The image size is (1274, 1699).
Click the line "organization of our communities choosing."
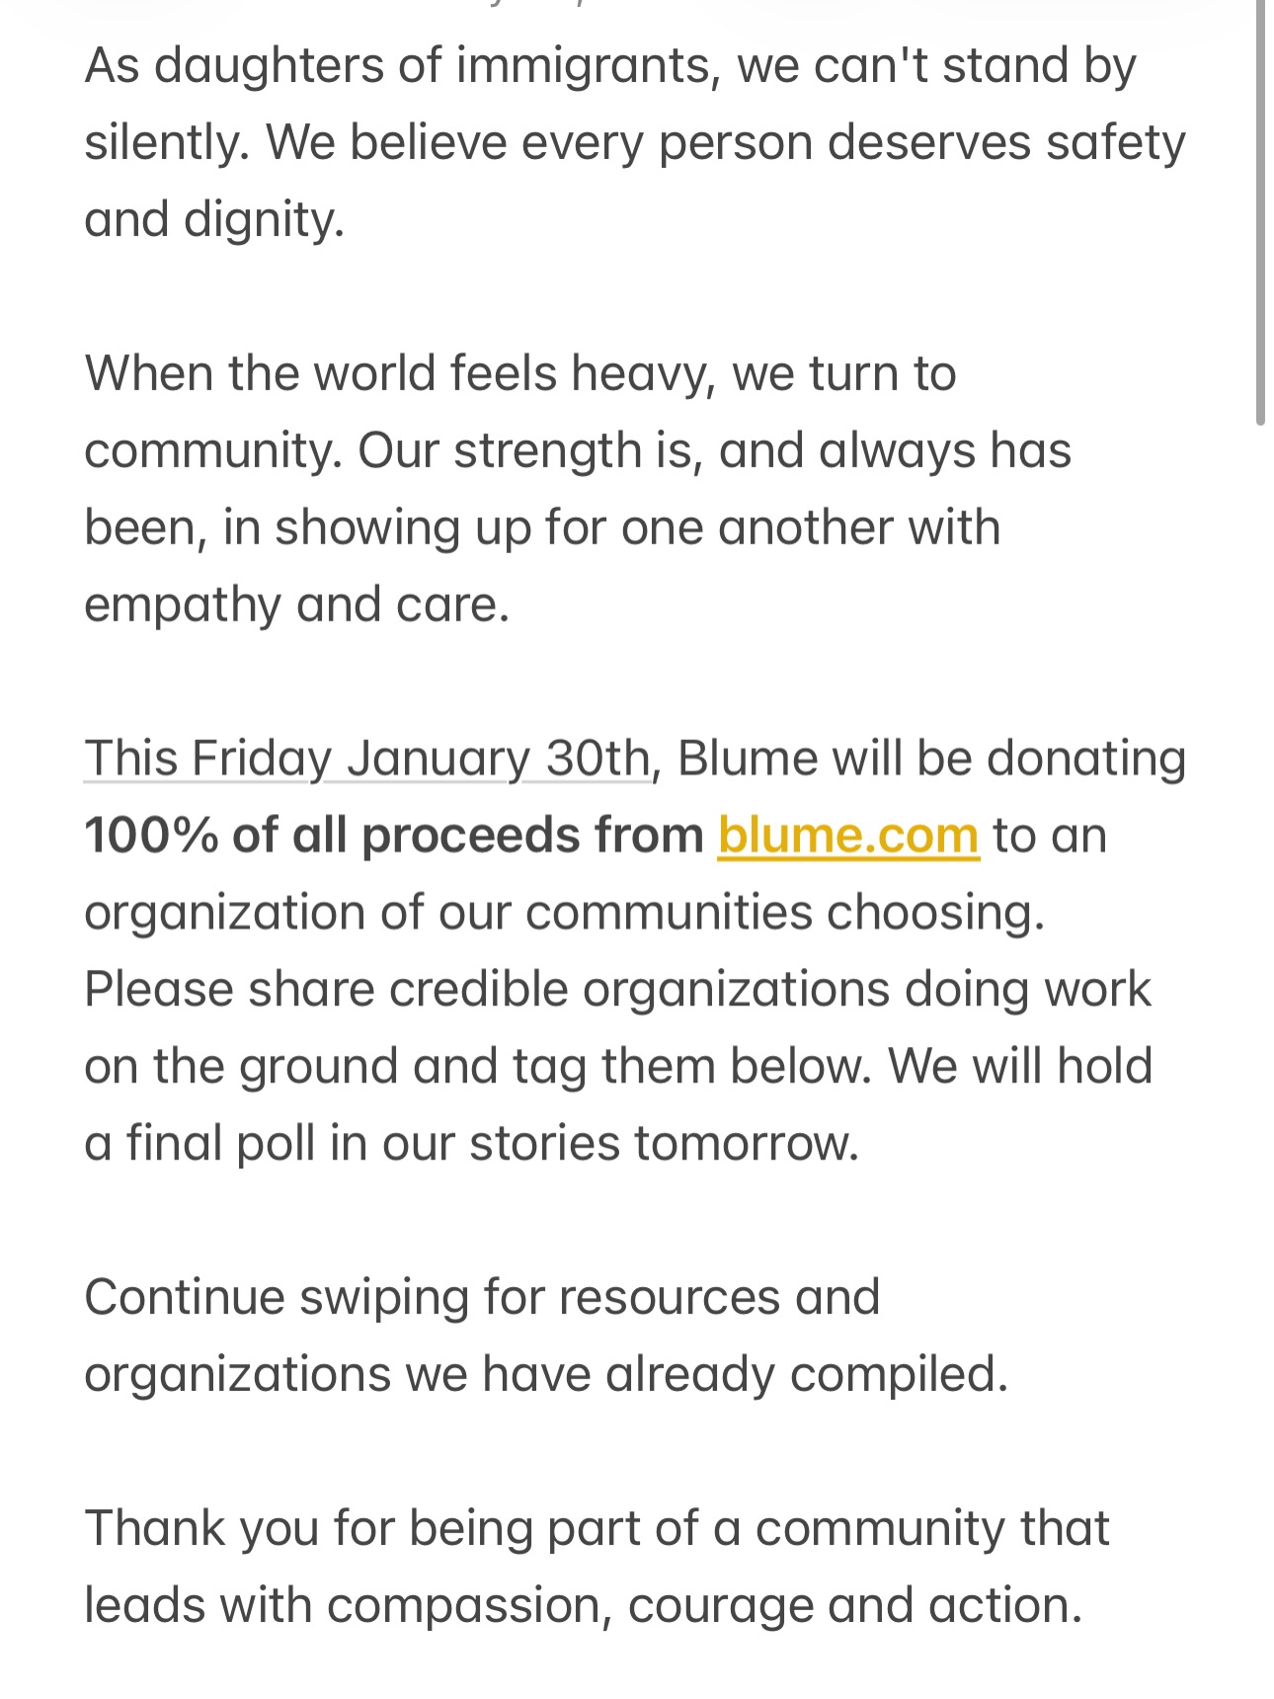pos(564,913)
